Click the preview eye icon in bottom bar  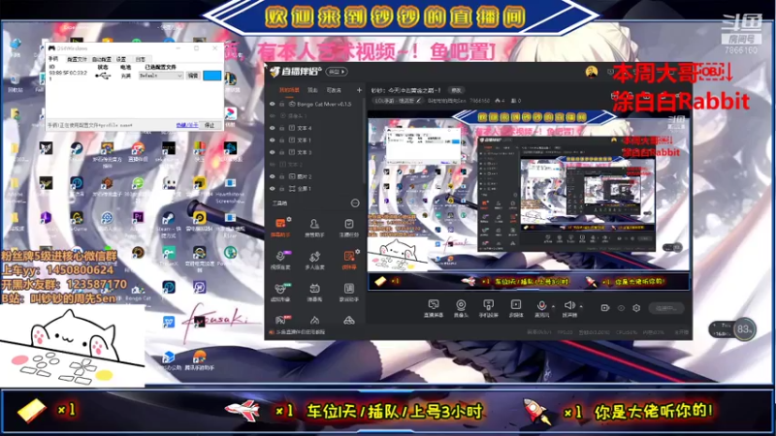click(x=621, y=308)
